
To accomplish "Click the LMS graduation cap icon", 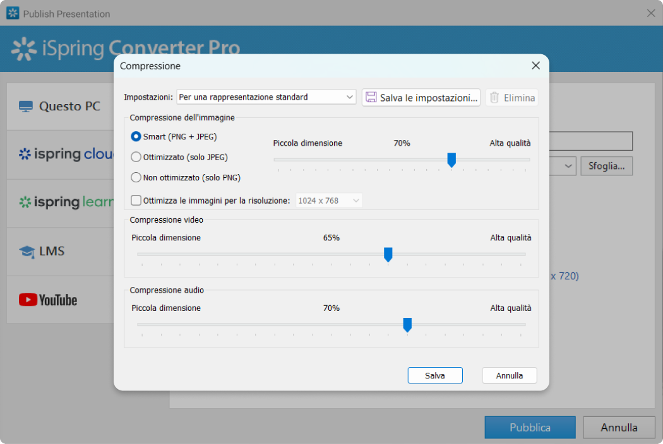I will (x=27, y=252).
